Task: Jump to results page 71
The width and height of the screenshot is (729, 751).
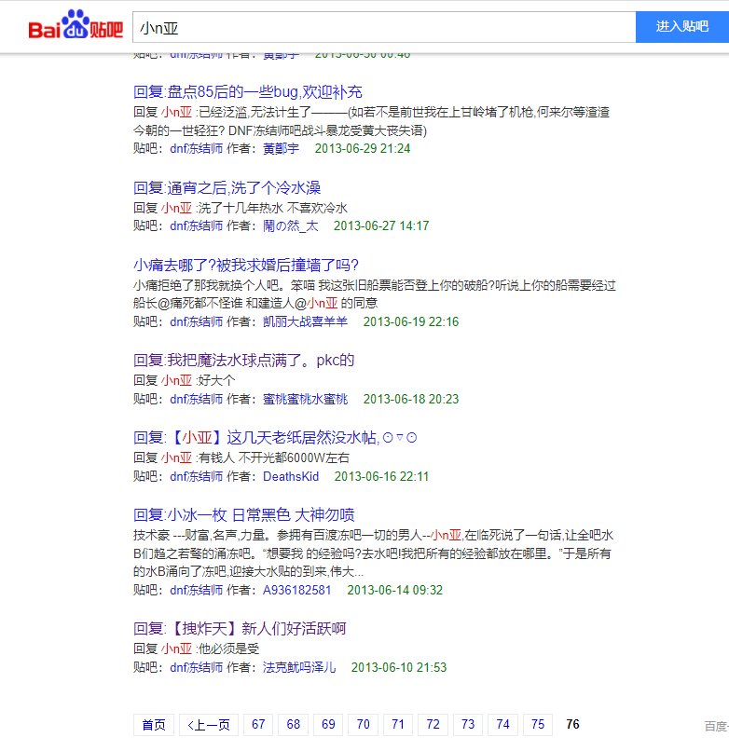Action: click(398, 725)
